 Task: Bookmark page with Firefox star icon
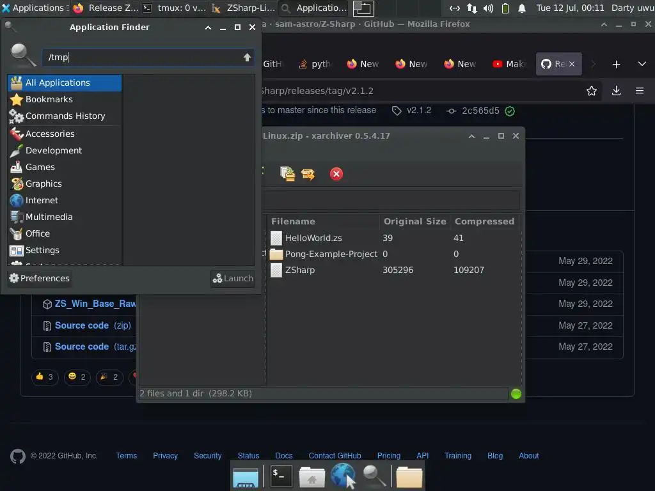[592, 91]
